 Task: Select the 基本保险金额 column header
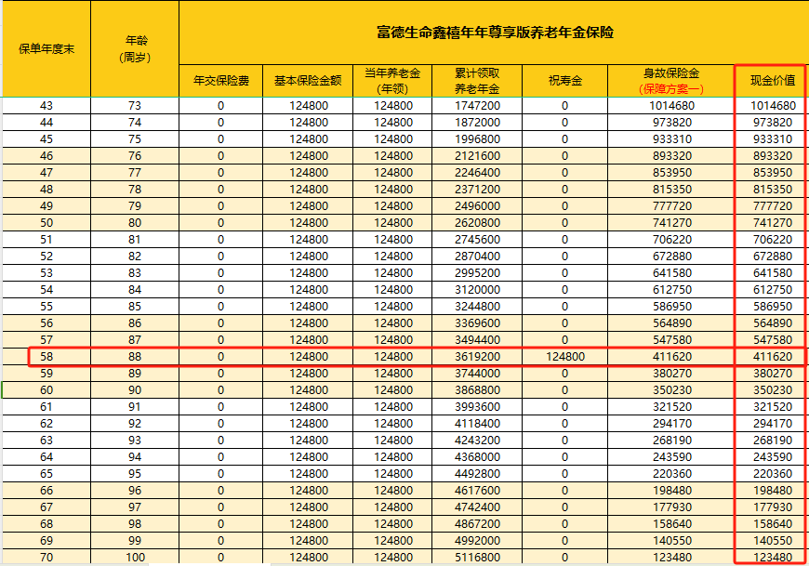[x=308, y=81]
